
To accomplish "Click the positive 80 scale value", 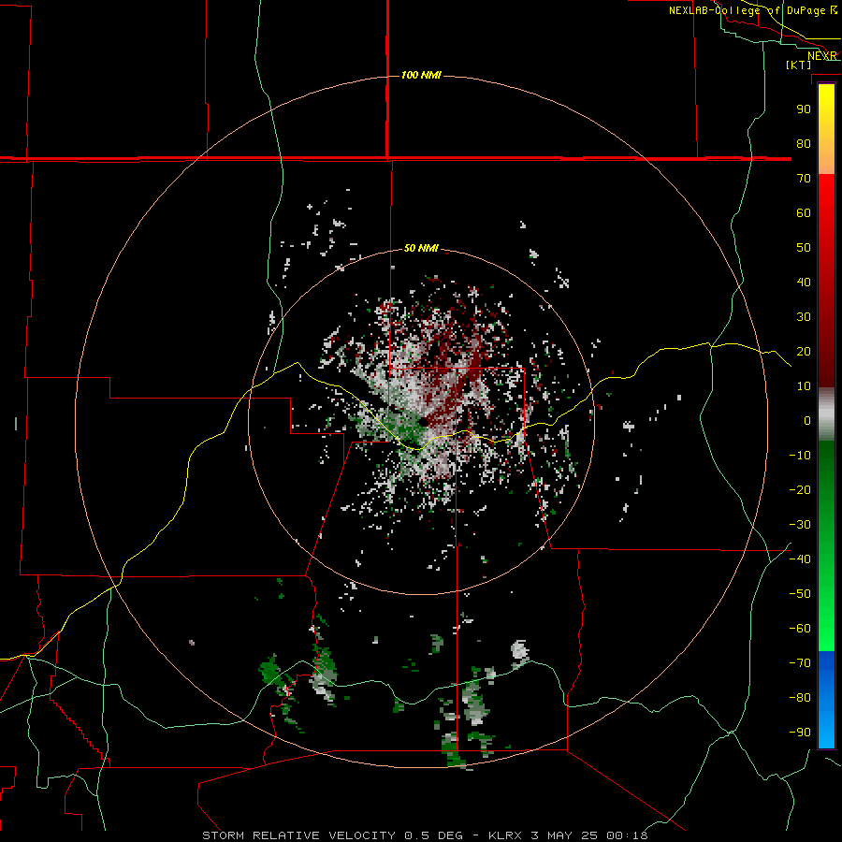I will 804,143.
